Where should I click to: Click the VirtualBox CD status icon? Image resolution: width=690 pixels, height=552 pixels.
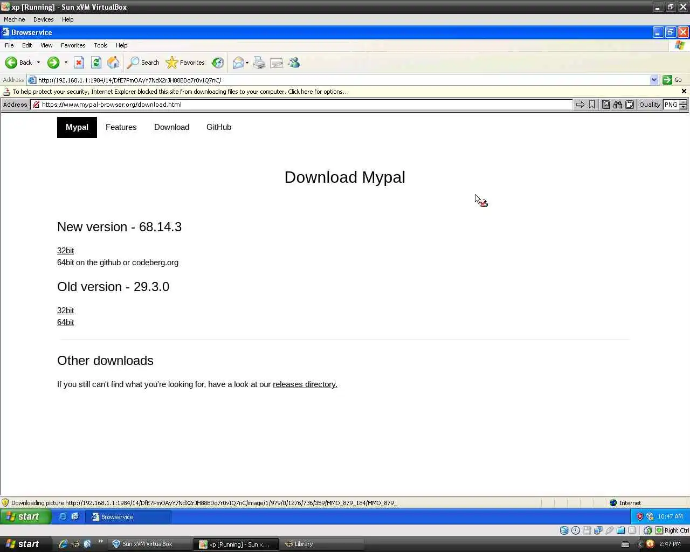[576, 530]
